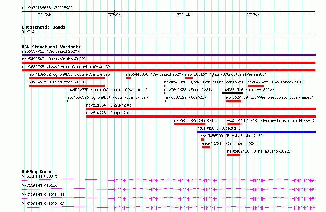
Task: Select the black nsv5861516 Almarri2020 bar
Action: point(232,93)
